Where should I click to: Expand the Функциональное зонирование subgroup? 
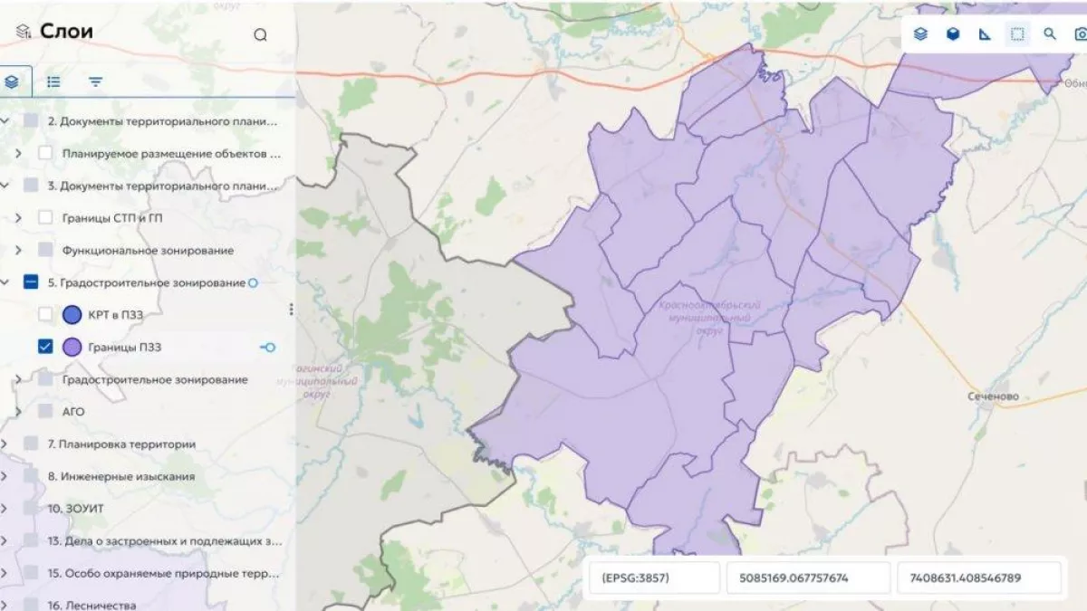[x=18, y=250]
